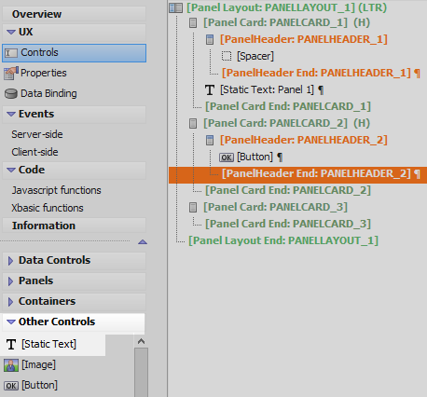Click the Panel Layout PANELLAYOUT_1 icon
The image size is (427, 397).
tap(175, 7)
